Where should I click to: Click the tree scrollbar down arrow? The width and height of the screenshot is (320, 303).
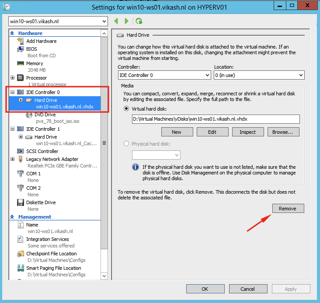(x=104, y=276)
